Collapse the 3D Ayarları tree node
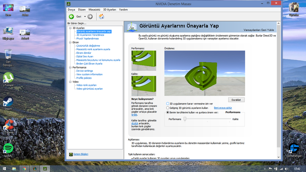This screenshot has height=172, width=306. point(70,28)
